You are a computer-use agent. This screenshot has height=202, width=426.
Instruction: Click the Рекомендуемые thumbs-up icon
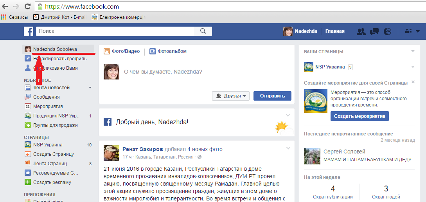click(28, 173)
